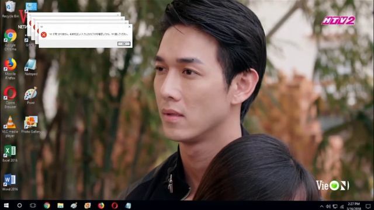Open Notepad from the taskbar
The width and height of the screenshot is (374, 210).
129,205
